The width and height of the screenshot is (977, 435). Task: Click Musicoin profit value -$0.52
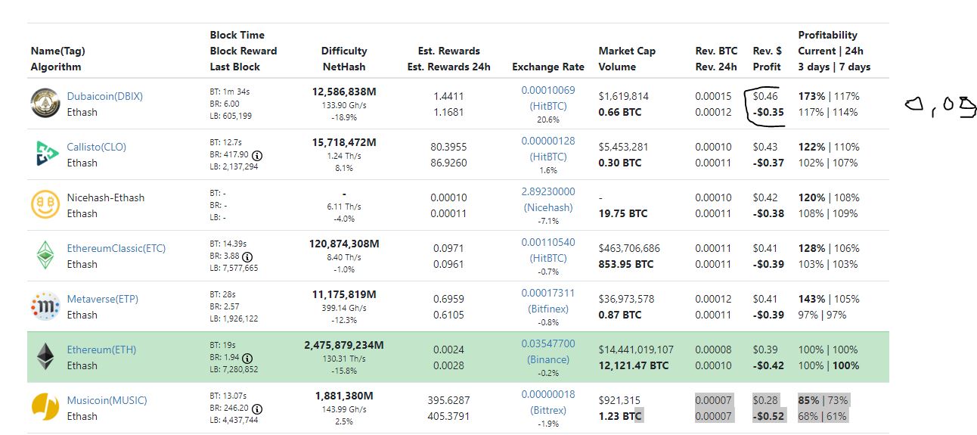pos(768,416)
